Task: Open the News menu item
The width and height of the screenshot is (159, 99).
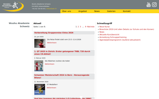Action: (97, 11)
